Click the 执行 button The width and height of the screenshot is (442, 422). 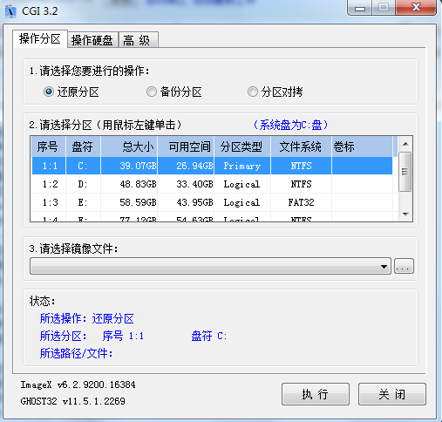316,394
